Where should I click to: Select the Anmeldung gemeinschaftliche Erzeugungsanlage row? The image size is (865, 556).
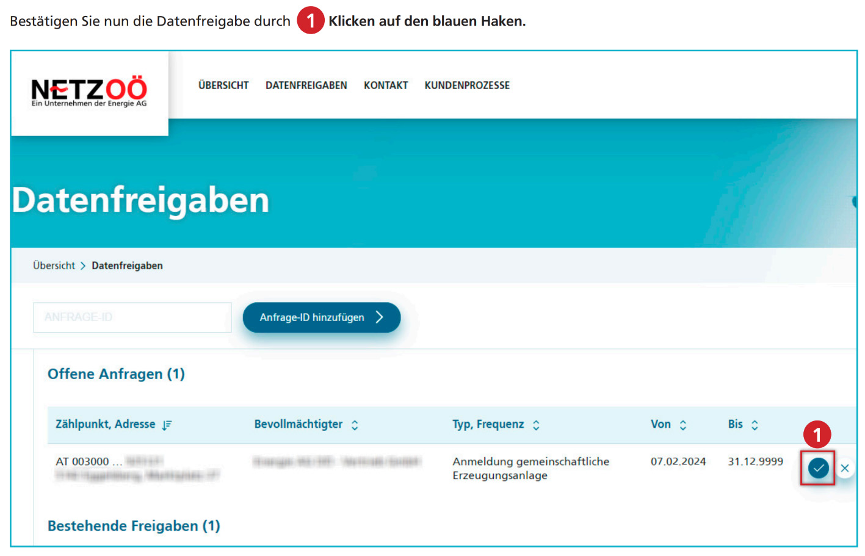coord(530,468)
